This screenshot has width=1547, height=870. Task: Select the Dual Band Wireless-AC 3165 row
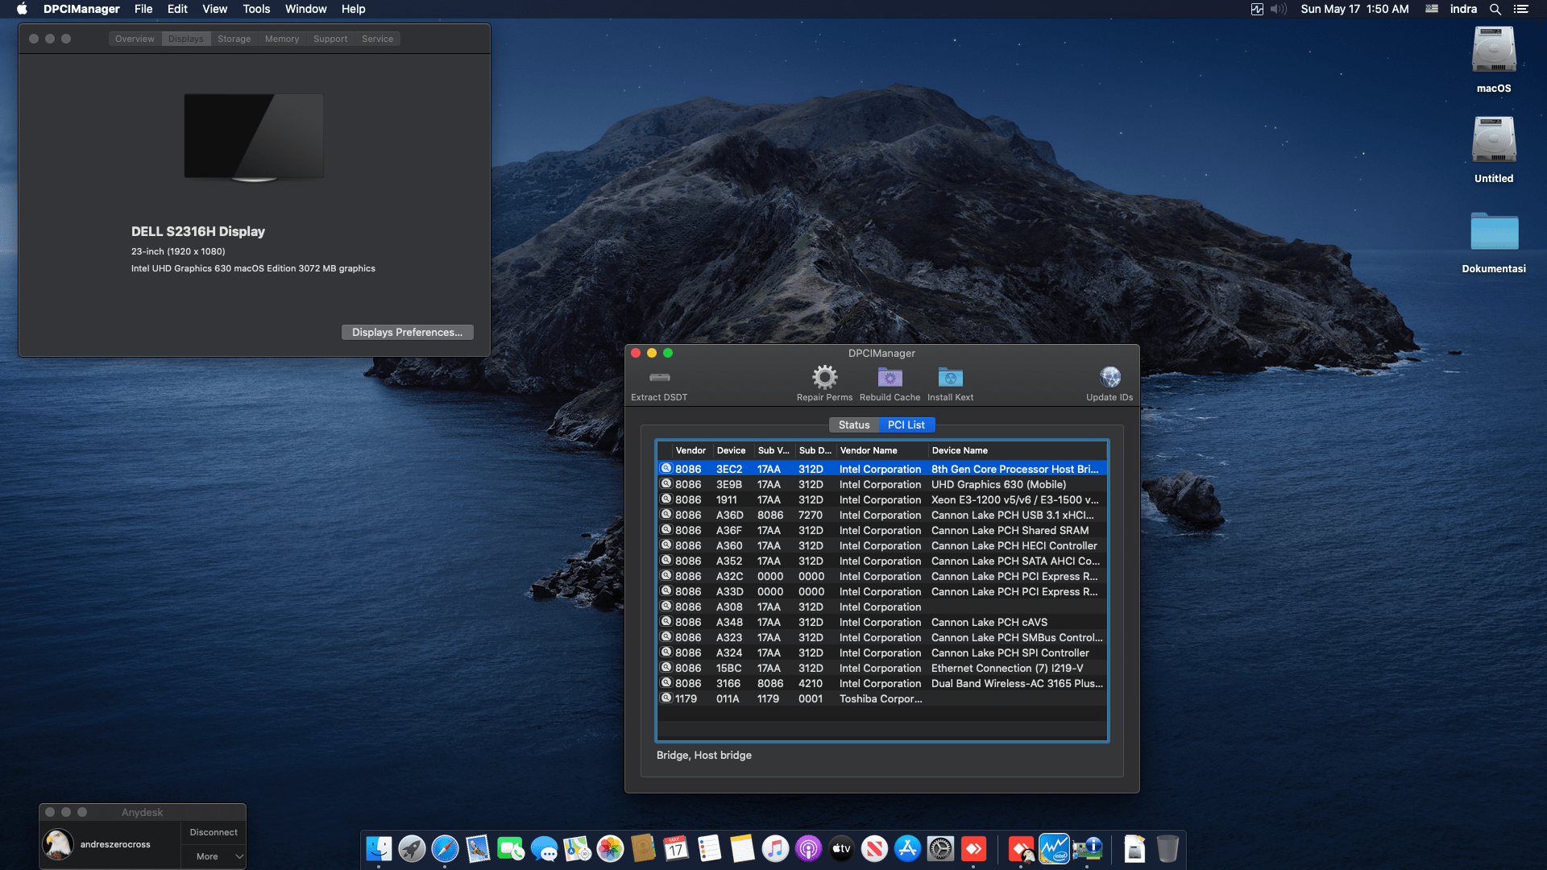[x=882, y=683]
